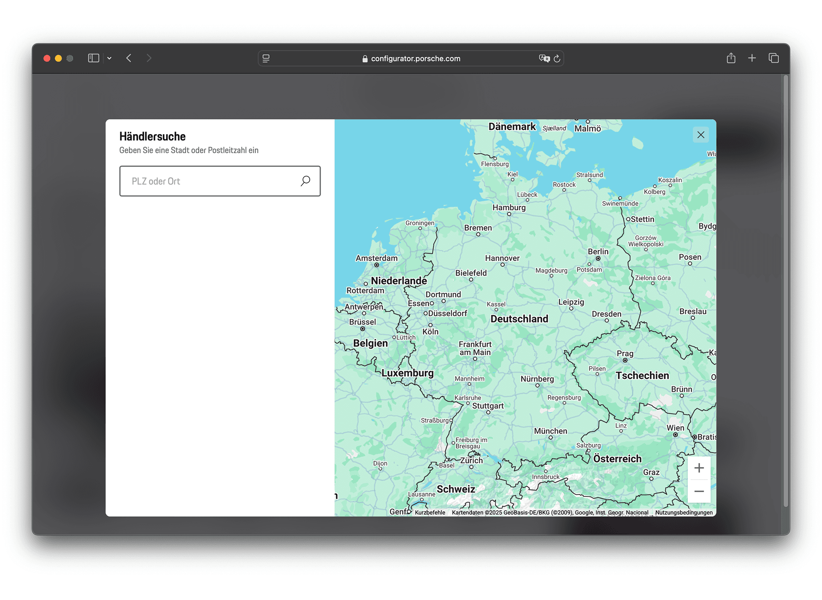822x600 pixels.
Task: Open the Kurzbefehle map shortcuts link
Action: point(430,513)
